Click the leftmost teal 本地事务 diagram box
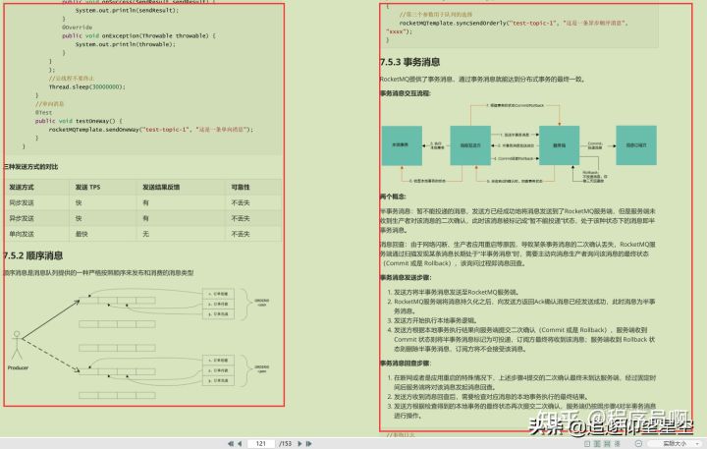This screenshot has height=449, width=707. tap(402, 145)
